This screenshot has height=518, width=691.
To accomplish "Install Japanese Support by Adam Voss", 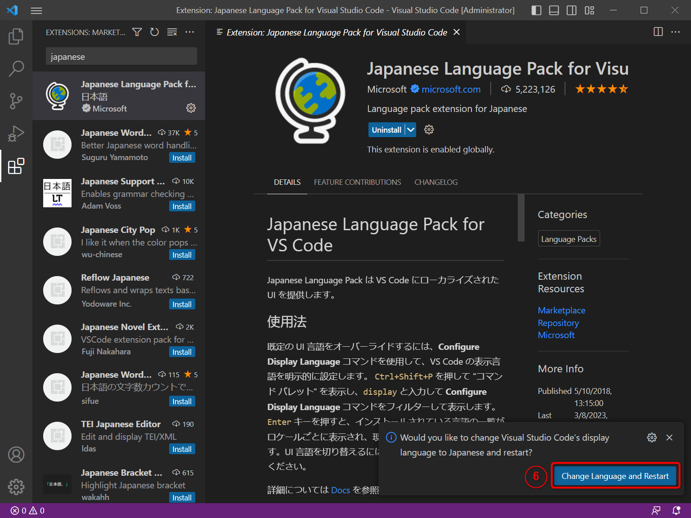I will pyautogui.click(x=182, y=206).
